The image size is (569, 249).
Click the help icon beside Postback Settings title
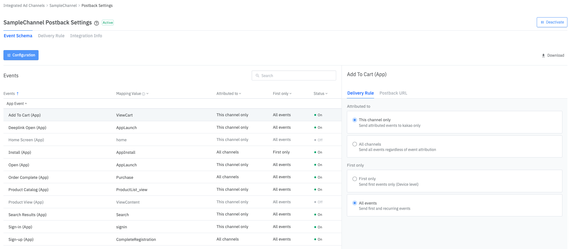pos(97,23)
